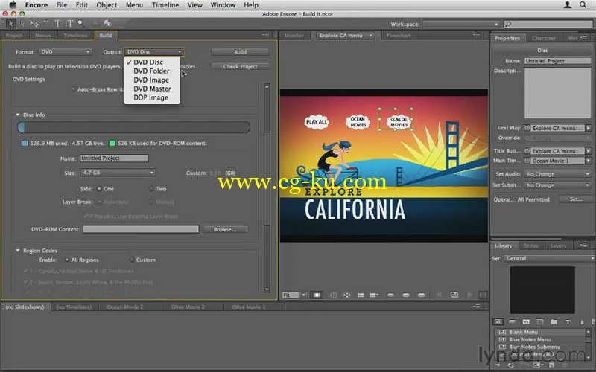Click the green DVD-ROM content swatch

tap(112, 143)
